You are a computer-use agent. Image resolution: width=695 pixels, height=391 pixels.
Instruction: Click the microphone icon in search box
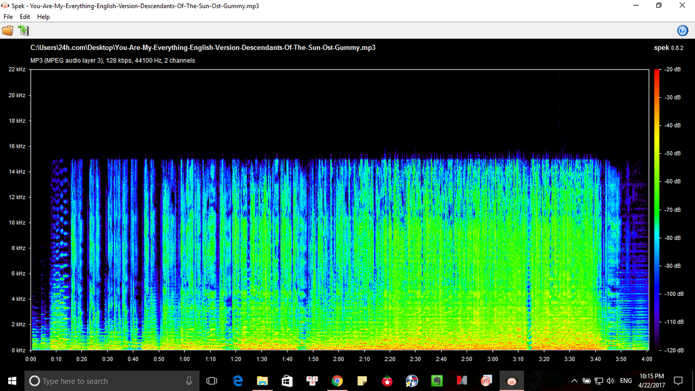pyautogui.click(x=189, y=381)
